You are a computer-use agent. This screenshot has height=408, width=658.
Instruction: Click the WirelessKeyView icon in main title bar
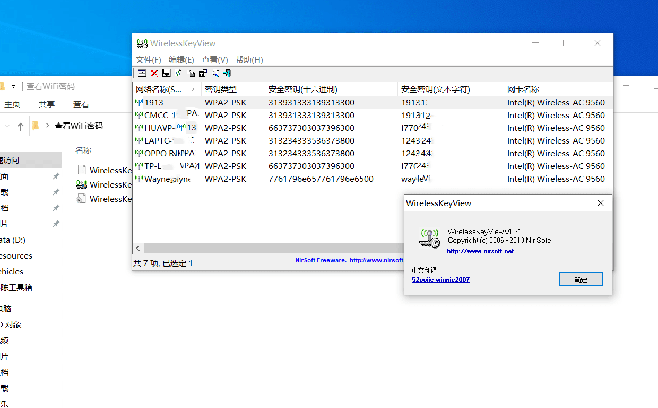coord(142,43)
